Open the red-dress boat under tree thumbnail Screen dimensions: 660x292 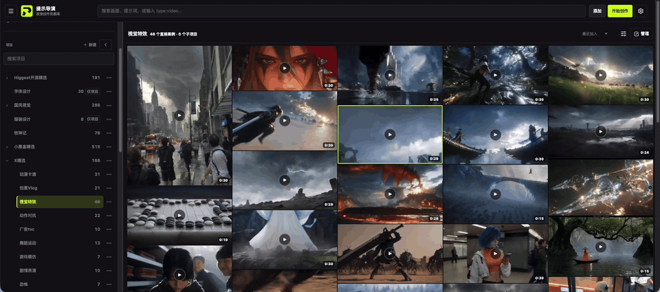coord(601,247)
